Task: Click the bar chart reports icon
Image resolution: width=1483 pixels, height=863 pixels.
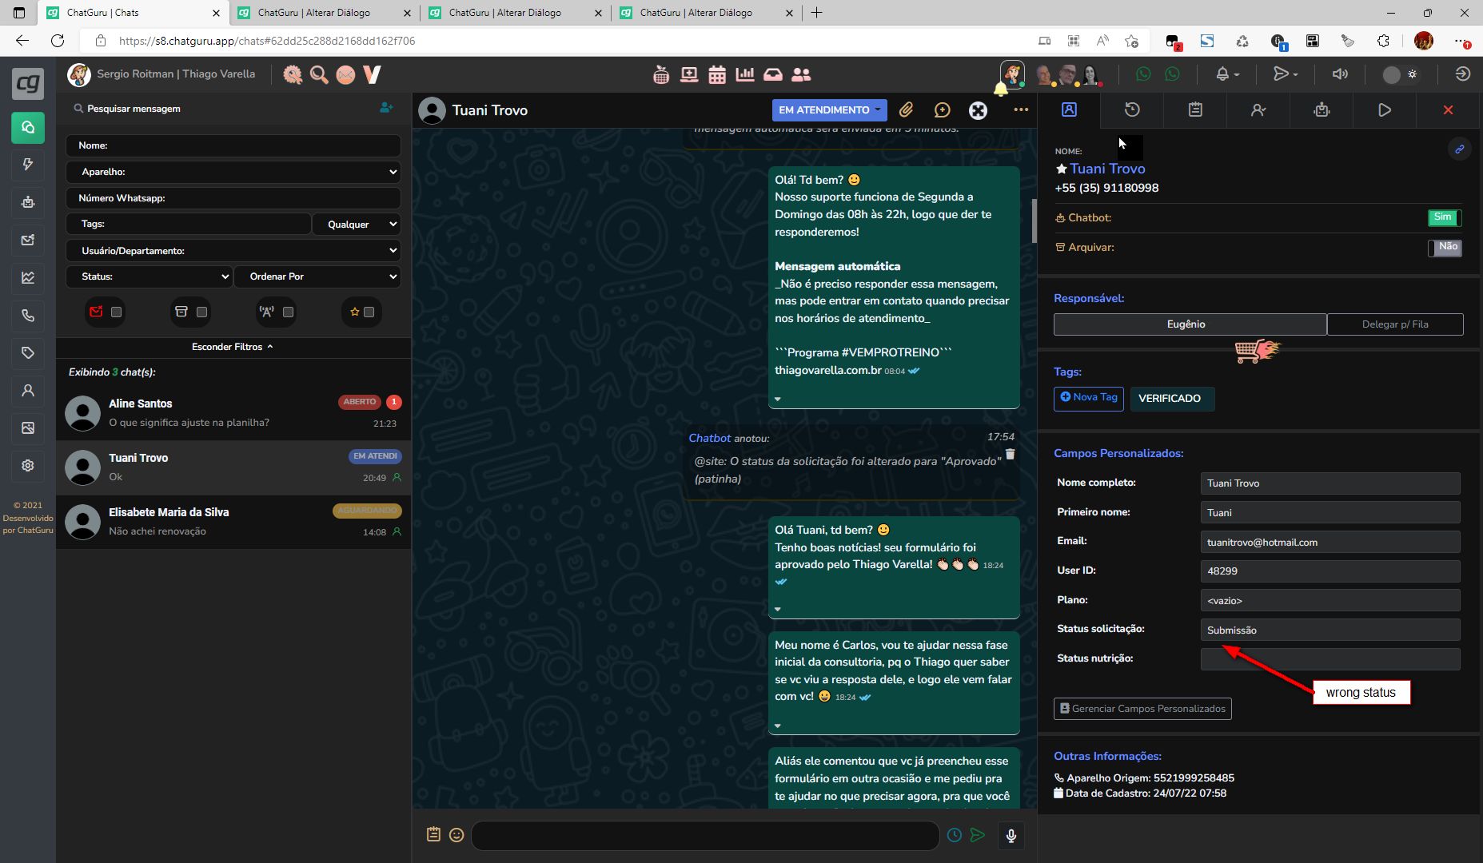Action: [x=745, y=74]
